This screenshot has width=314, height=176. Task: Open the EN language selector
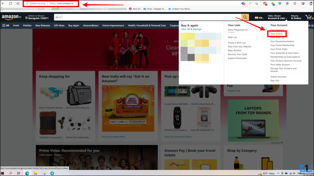[x=259, y=18]
